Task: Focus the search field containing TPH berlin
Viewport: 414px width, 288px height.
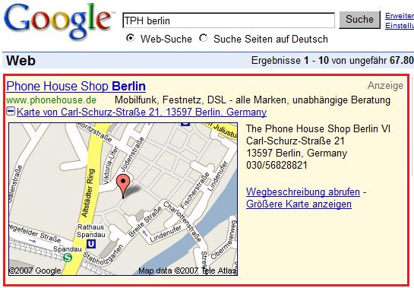Action: click(229, 21)
